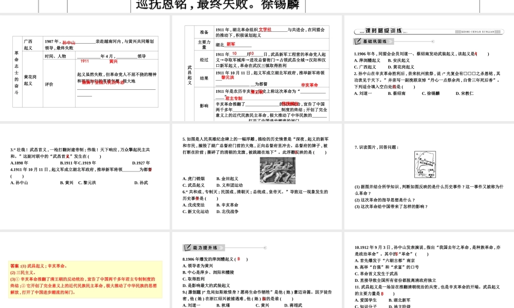Select option C. 取得胜利
The height and width of the screenshot is (308, 514).
(x=193, y=279)
